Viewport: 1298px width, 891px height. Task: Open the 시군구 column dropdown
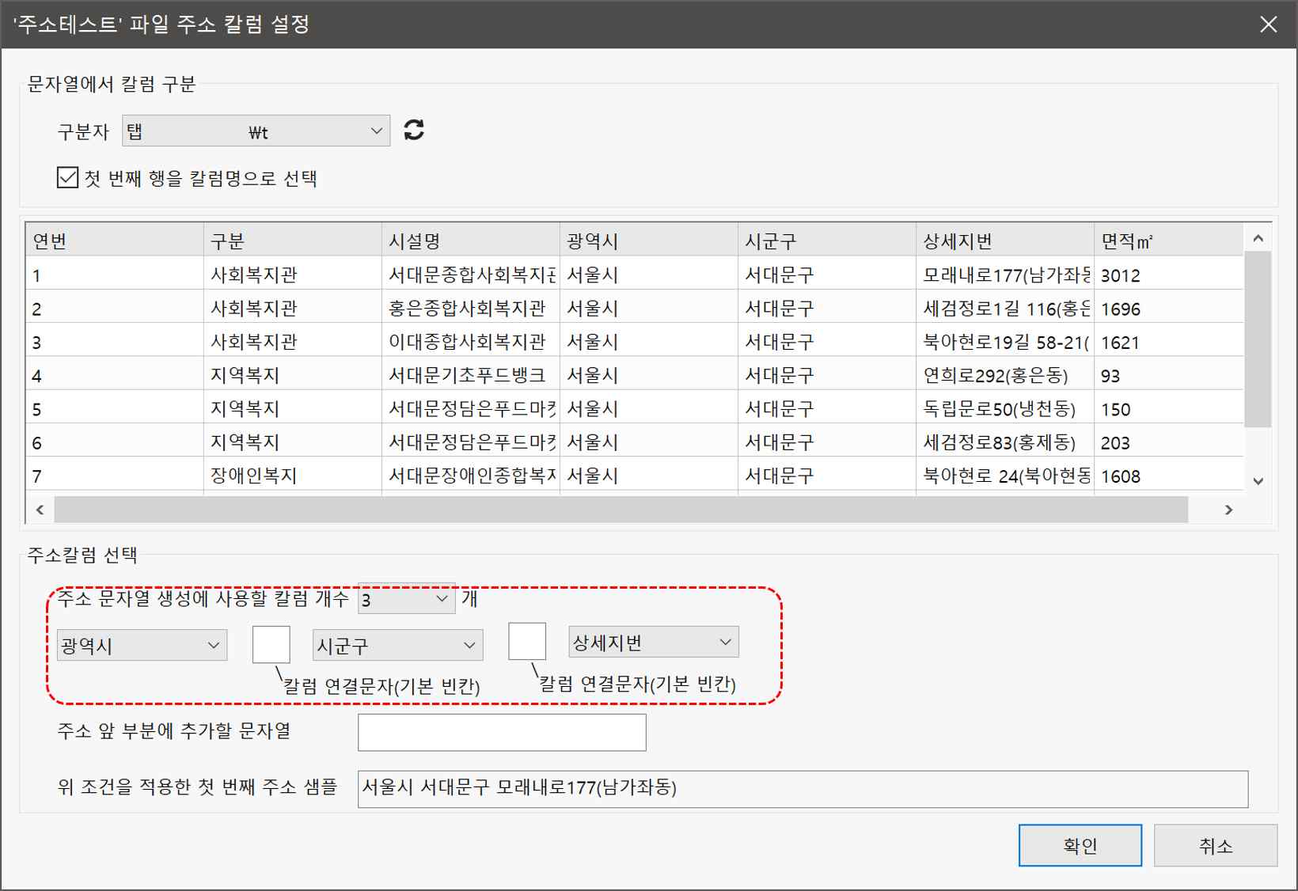(x=397, y=646)
